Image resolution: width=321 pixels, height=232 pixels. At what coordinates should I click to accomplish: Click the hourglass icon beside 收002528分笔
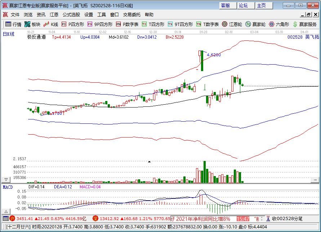click(x=268, y=219)
